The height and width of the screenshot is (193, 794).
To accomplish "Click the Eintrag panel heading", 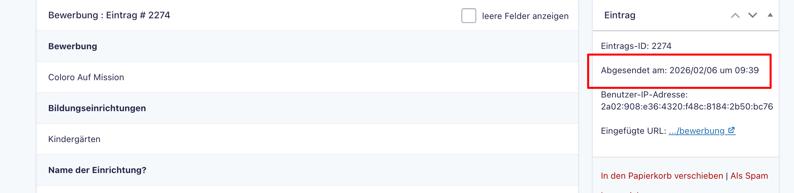I will [x=620, y=15].
